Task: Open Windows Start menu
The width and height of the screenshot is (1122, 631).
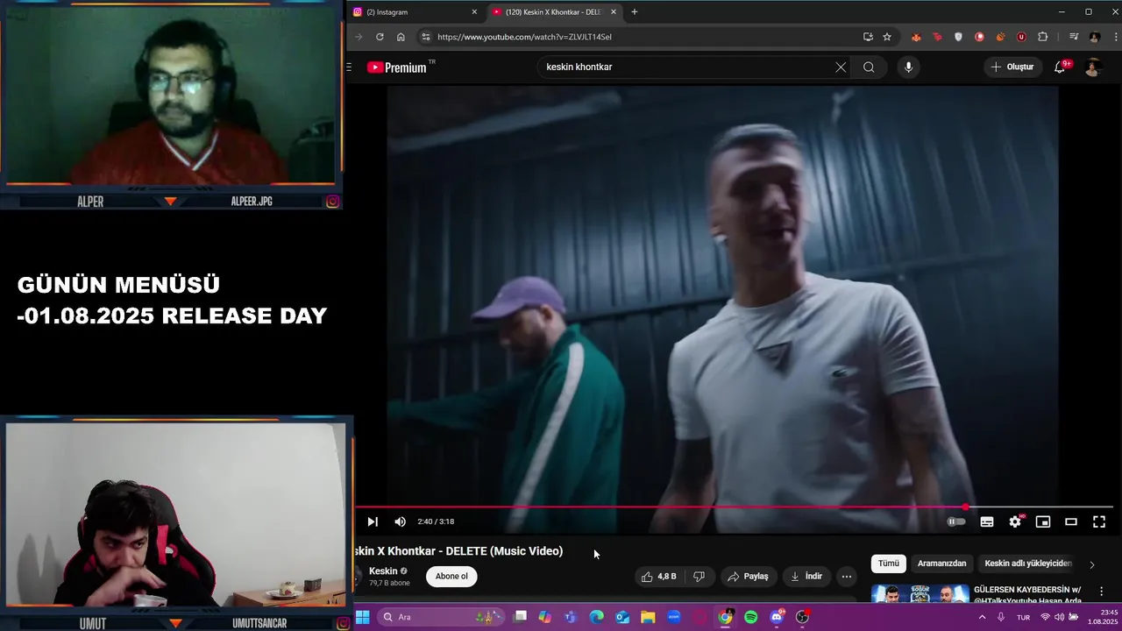Action: (x=362, y=617)
